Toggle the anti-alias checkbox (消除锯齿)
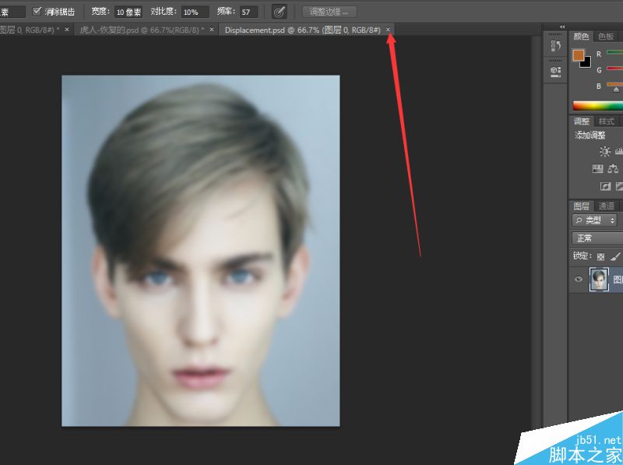This screenshot has height=465, width=623. pos(37,11)
